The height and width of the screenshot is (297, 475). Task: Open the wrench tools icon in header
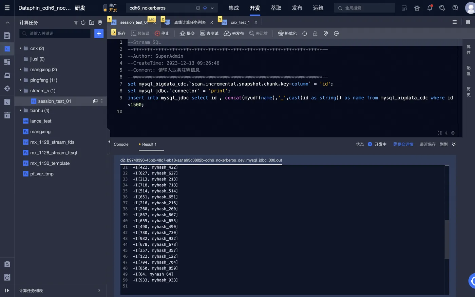[442, 8]
